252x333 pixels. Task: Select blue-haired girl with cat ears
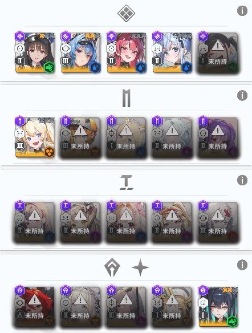[80, 52]
